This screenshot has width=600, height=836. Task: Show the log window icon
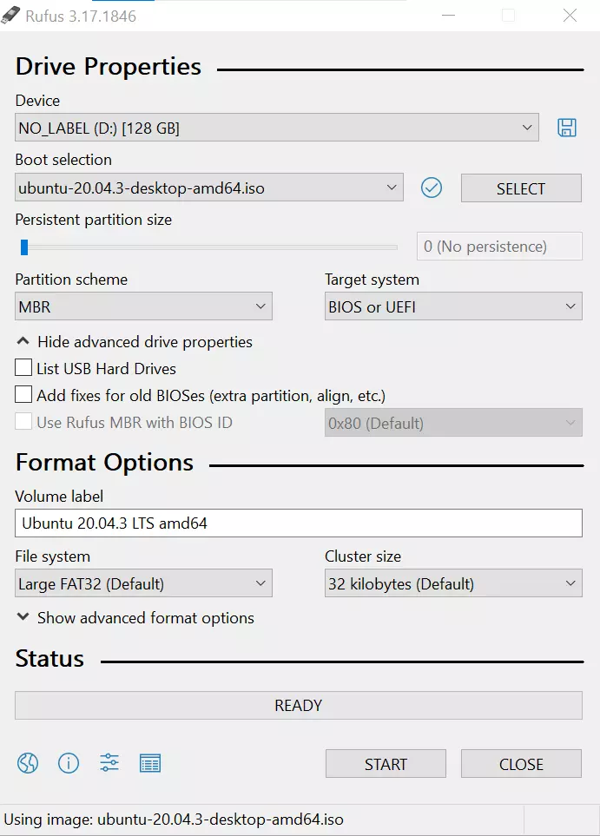150,763
